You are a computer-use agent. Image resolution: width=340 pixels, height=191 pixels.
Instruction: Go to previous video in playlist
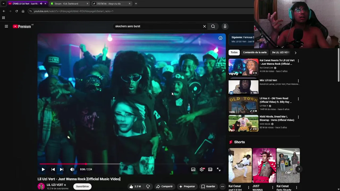click(53, 169)
